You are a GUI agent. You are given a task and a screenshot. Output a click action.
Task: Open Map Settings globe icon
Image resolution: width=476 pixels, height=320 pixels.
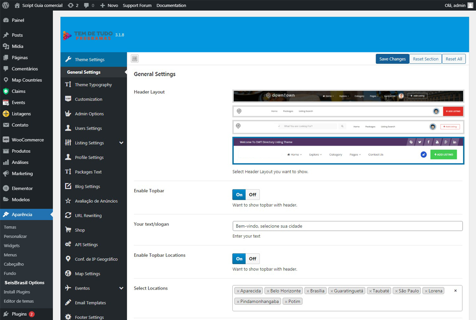click(68, 274)
